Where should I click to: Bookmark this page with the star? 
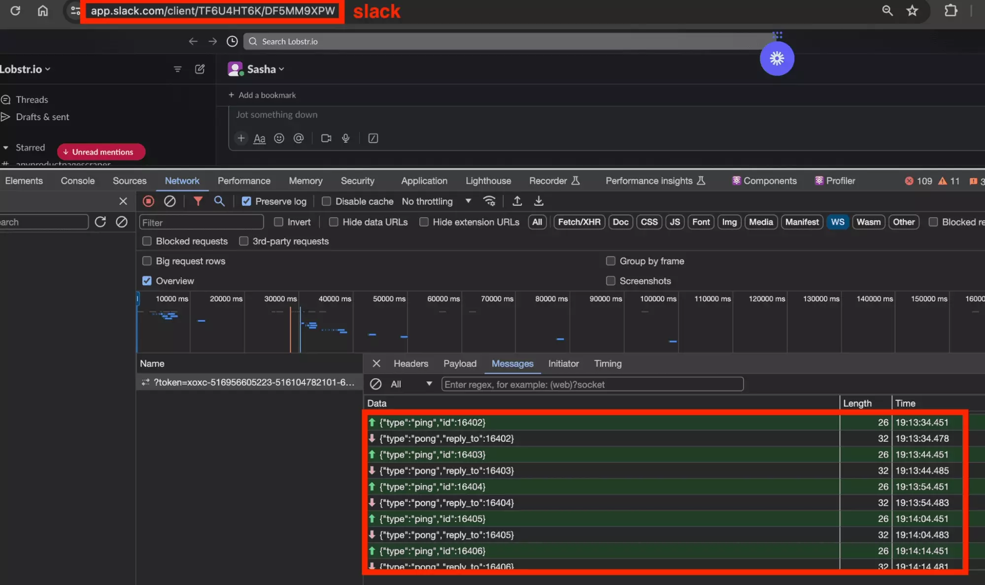click(x=912, y=10)
